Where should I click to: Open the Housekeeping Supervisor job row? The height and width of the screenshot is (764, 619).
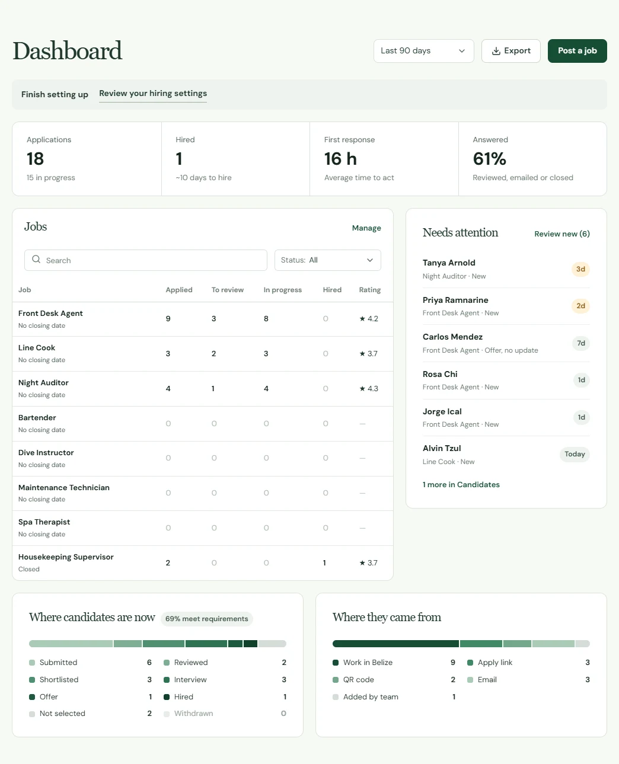click(203, 563)
